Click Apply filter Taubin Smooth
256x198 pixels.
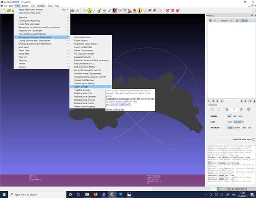point(42,10)
